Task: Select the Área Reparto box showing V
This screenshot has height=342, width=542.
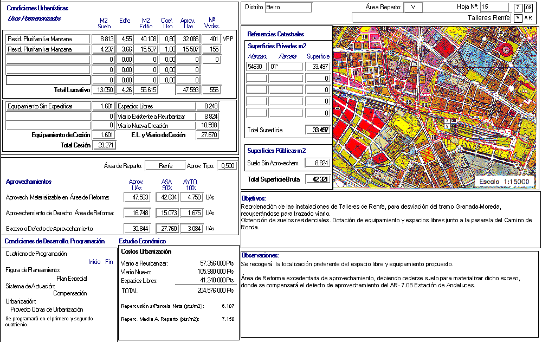Action: point(413,8)
